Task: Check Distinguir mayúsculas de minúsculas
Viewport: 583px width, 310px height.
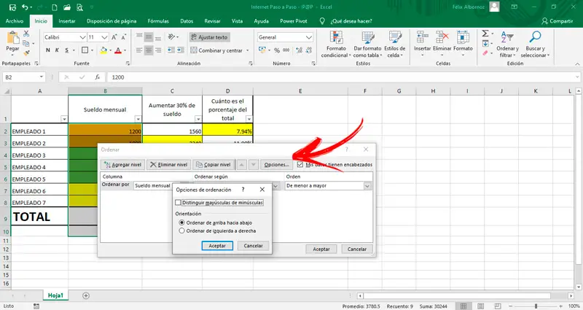Action: (x=178, y=203)
